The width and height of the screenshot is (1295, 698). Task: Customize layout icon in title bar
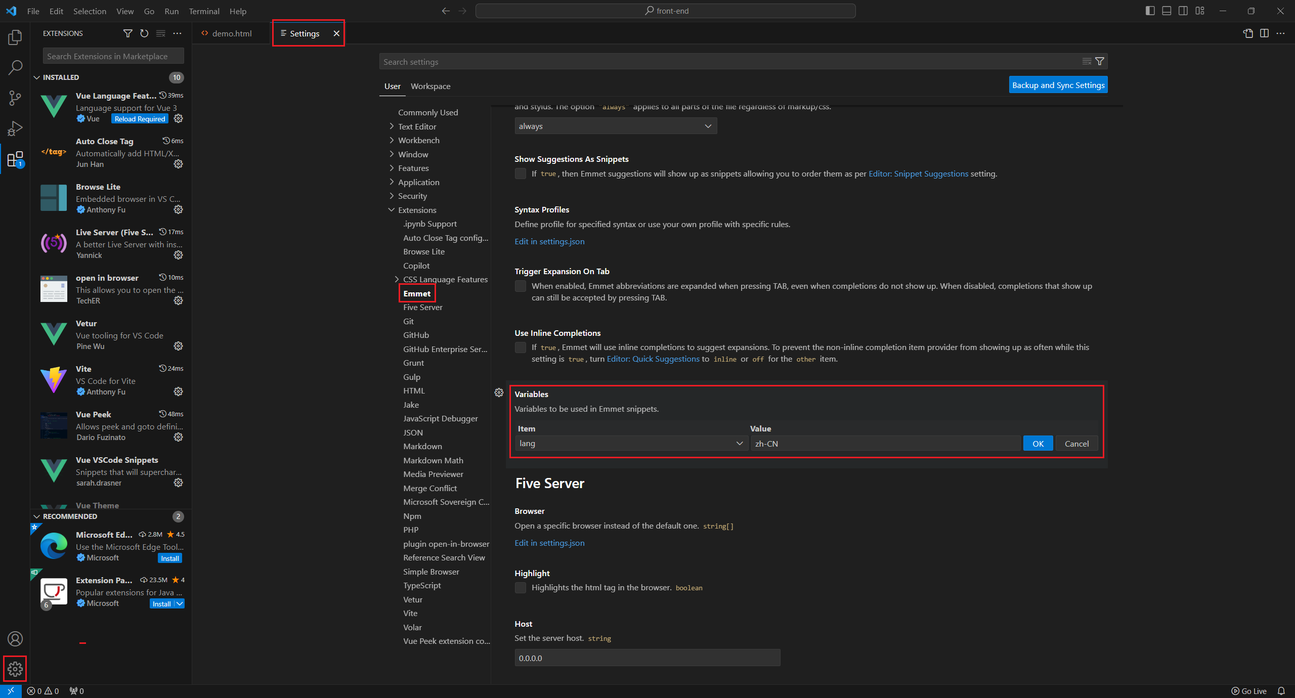[1200, 11]
